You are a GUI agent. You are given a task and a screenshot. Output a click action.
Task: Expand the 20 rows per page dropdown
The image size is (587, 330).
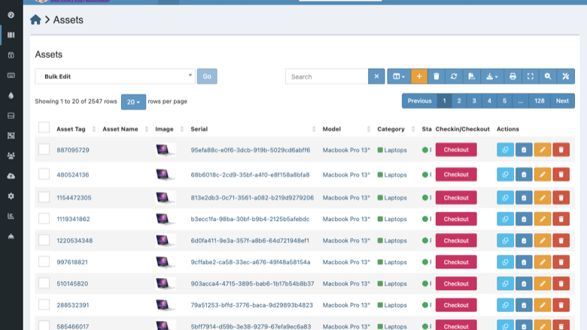(133, 101)
